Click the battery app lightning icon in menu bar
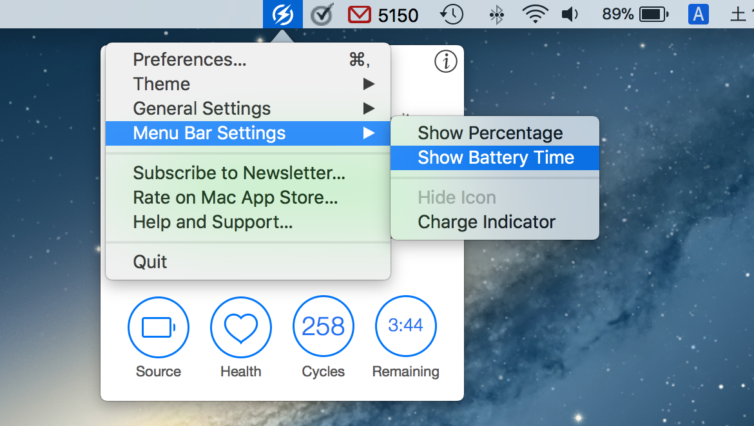The width and height of the screenshot is (754, 426). [x=282, y=14]
